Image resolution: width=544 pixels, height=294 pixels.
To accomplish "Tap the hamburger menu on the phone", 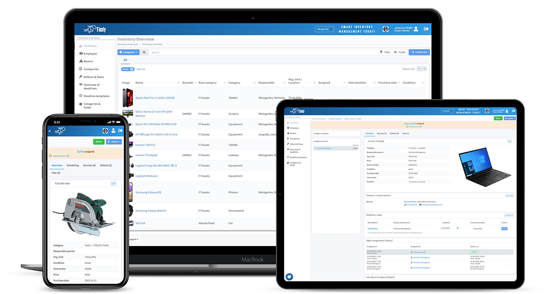I will coord(49,131).
